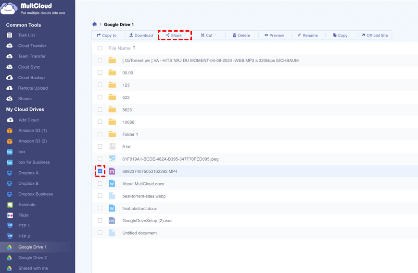The image size is (418, 273).
Task: Select Untitled document file
Action: pos(139,233)
